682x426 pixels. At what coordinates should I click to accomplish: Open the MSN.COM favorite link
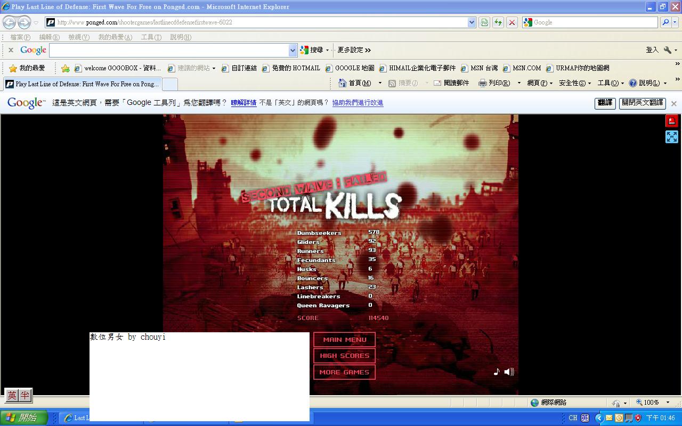coord(522,68)
